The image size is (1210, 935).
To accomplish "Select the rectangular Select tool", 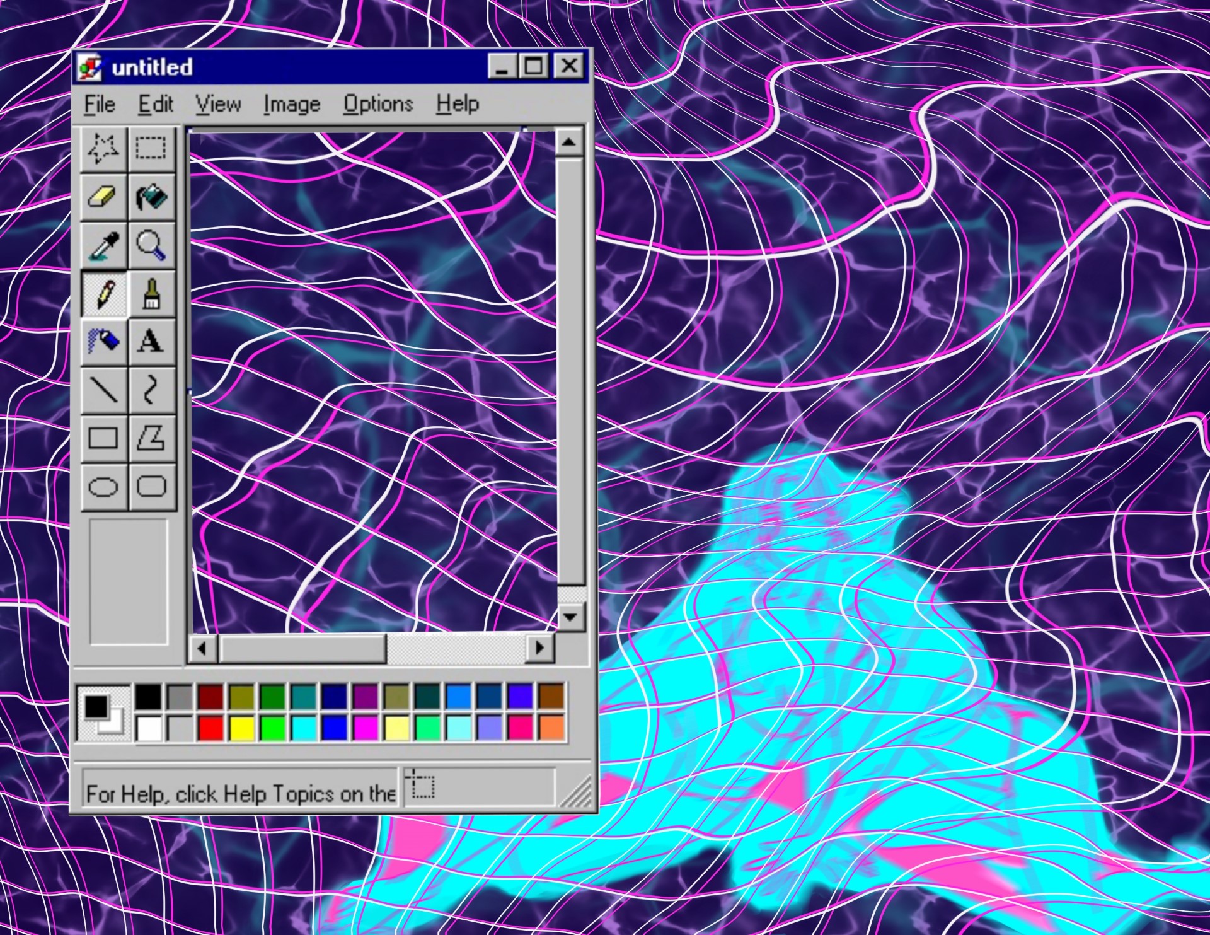I will (151, 148).
